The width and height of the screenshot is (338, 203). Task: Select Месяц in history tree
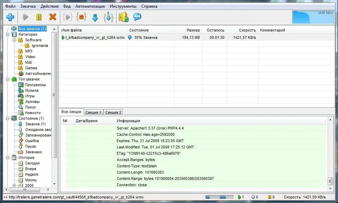31,180
